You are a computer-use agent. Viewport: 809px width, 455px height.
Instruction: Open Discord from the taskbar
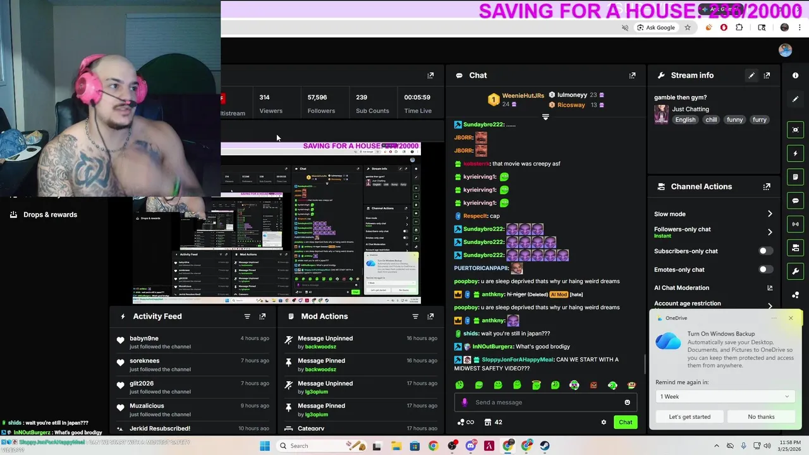[x=471, y=446]
